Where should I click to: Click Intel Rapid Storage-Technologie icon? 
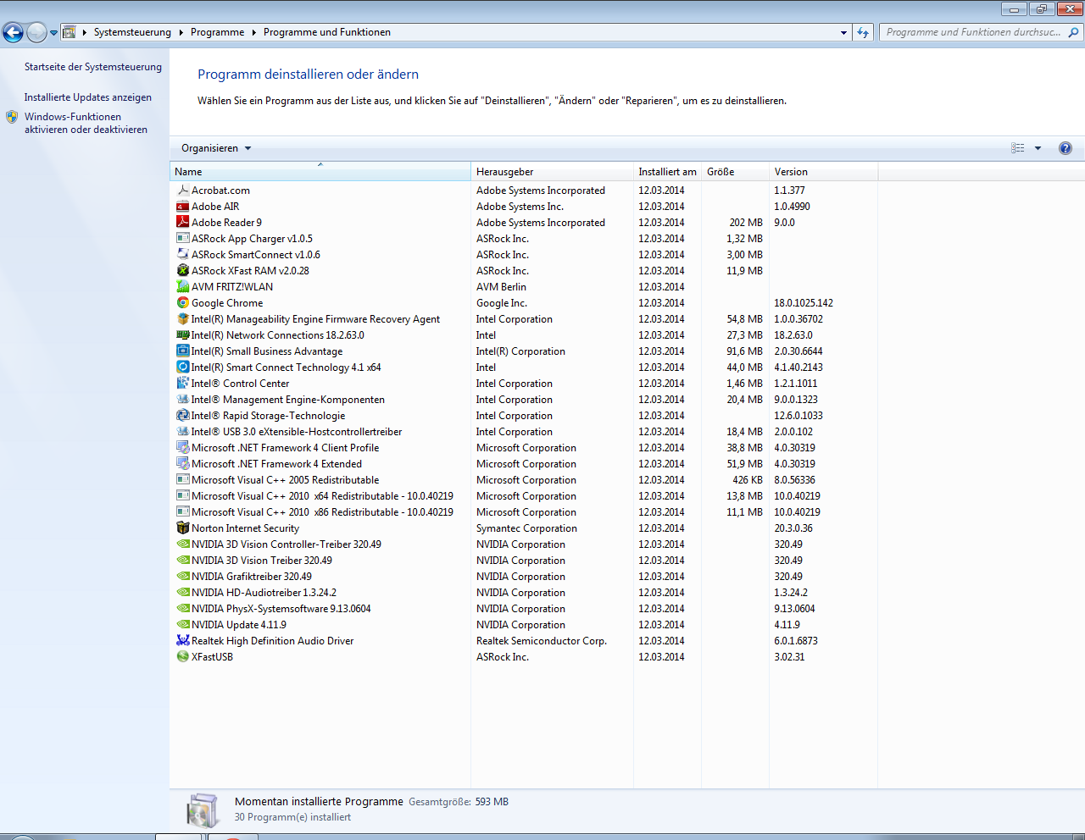coord(182,416)
